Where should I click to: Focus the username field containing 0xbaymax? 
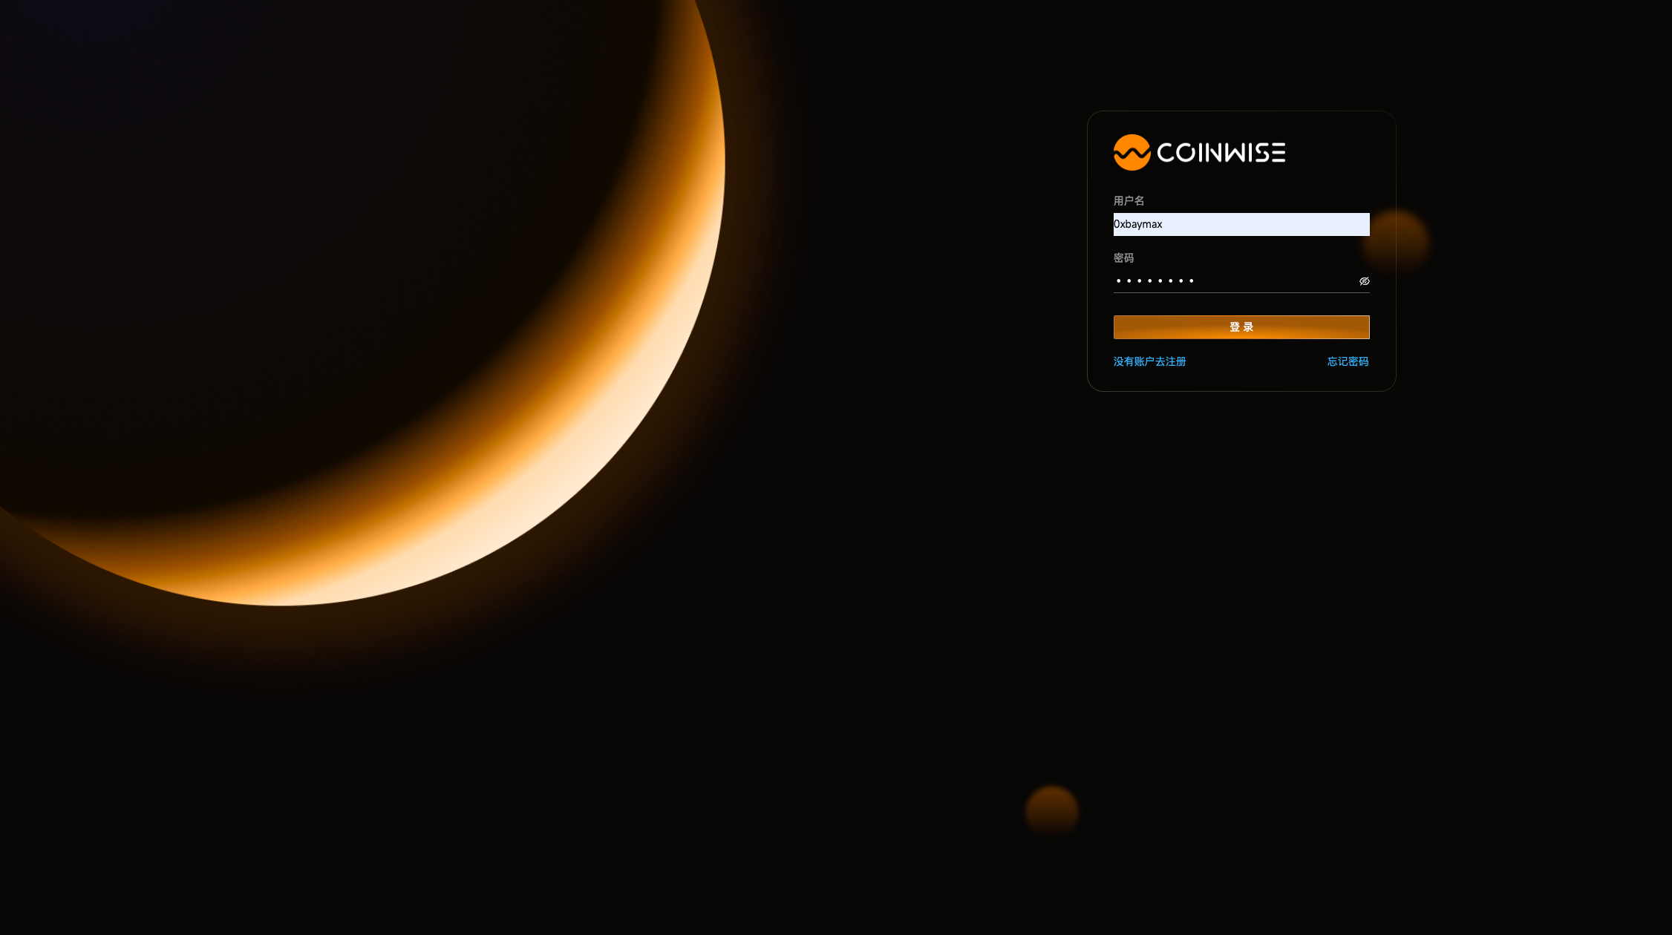point(1241,224)
